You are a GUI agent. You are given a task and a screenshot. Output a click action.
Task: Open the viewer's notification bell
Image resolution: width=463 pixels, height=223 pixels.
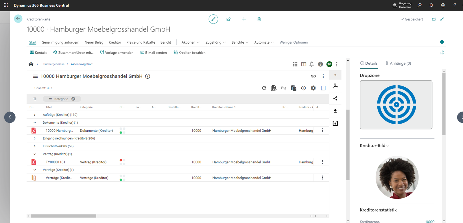point(312,64)
